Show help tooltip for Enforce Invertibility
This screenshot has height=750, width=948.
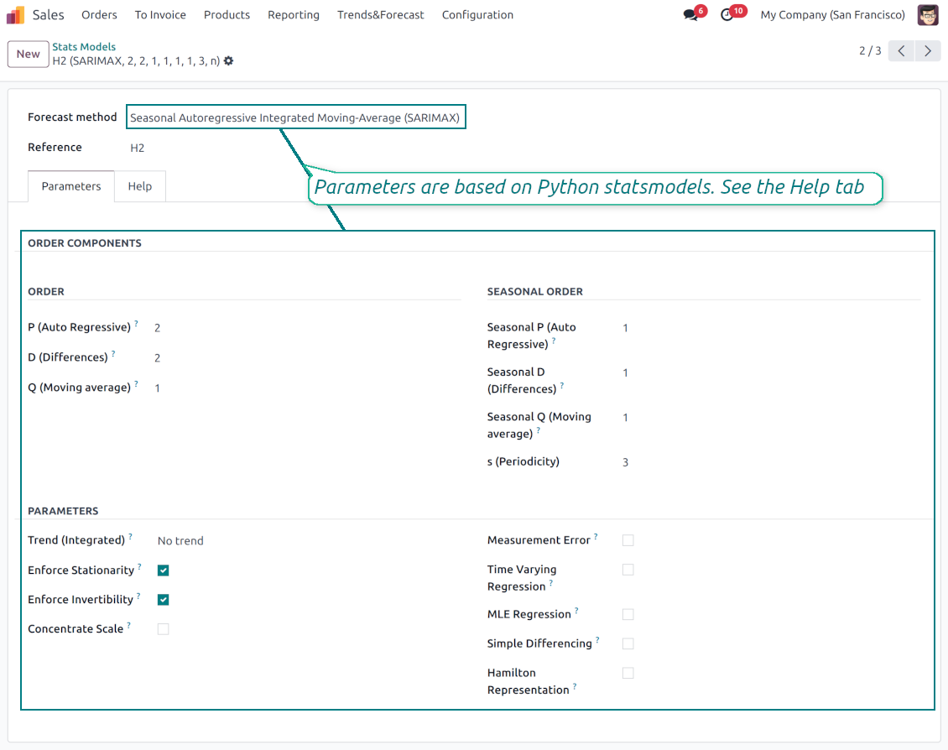139,596
